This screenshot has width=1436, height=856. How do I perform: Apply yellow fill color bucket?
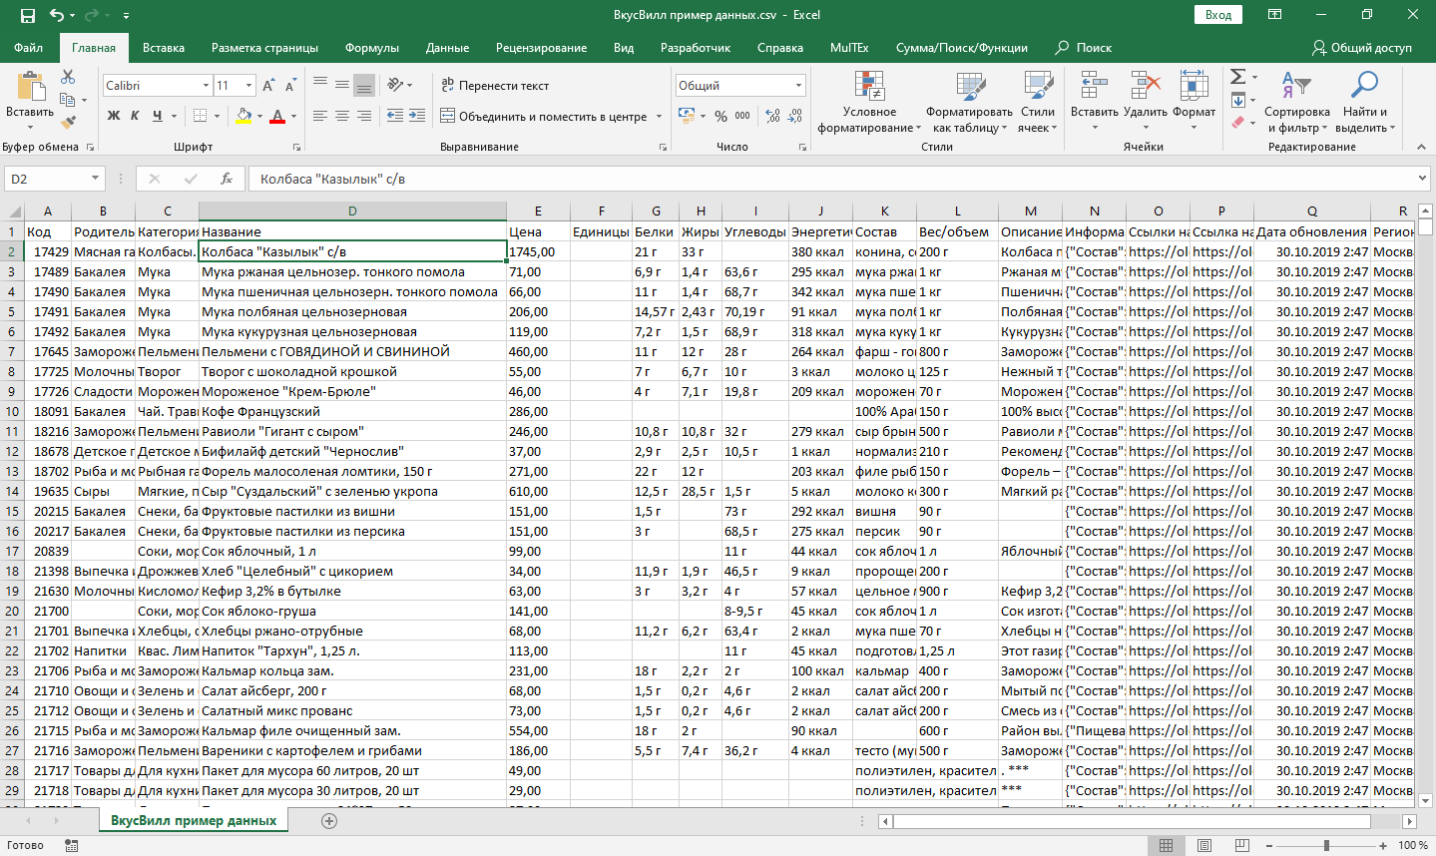click(242, 116)
